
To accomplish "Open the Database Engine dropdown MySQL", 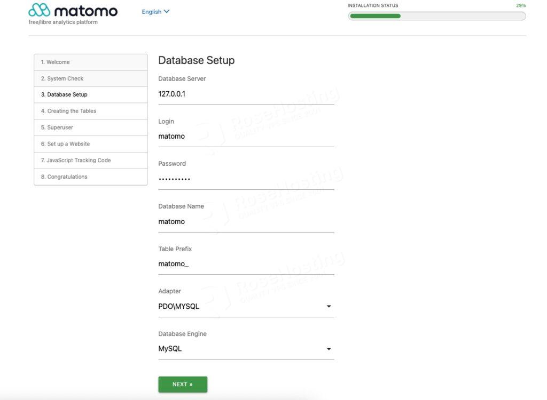I will click(x=246, y=349).
